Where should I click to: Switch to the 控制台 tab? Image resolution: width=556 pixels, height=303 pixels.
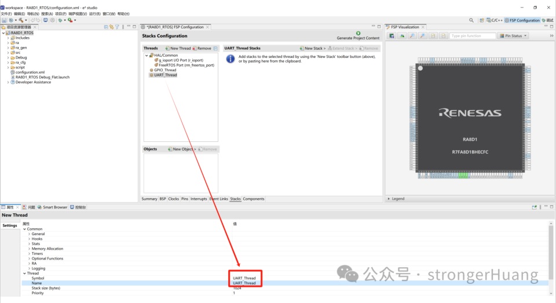click(78, 207)
